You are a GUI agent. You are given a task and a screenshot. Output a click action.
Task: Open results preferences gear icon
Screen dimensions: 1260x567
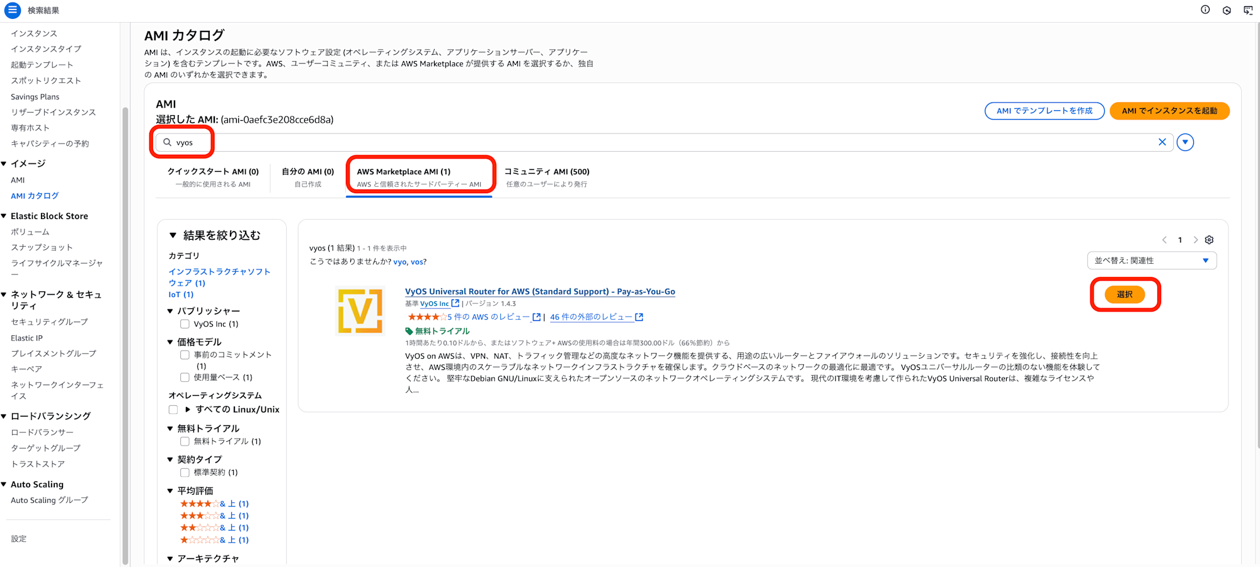[x=1209, y=240]
